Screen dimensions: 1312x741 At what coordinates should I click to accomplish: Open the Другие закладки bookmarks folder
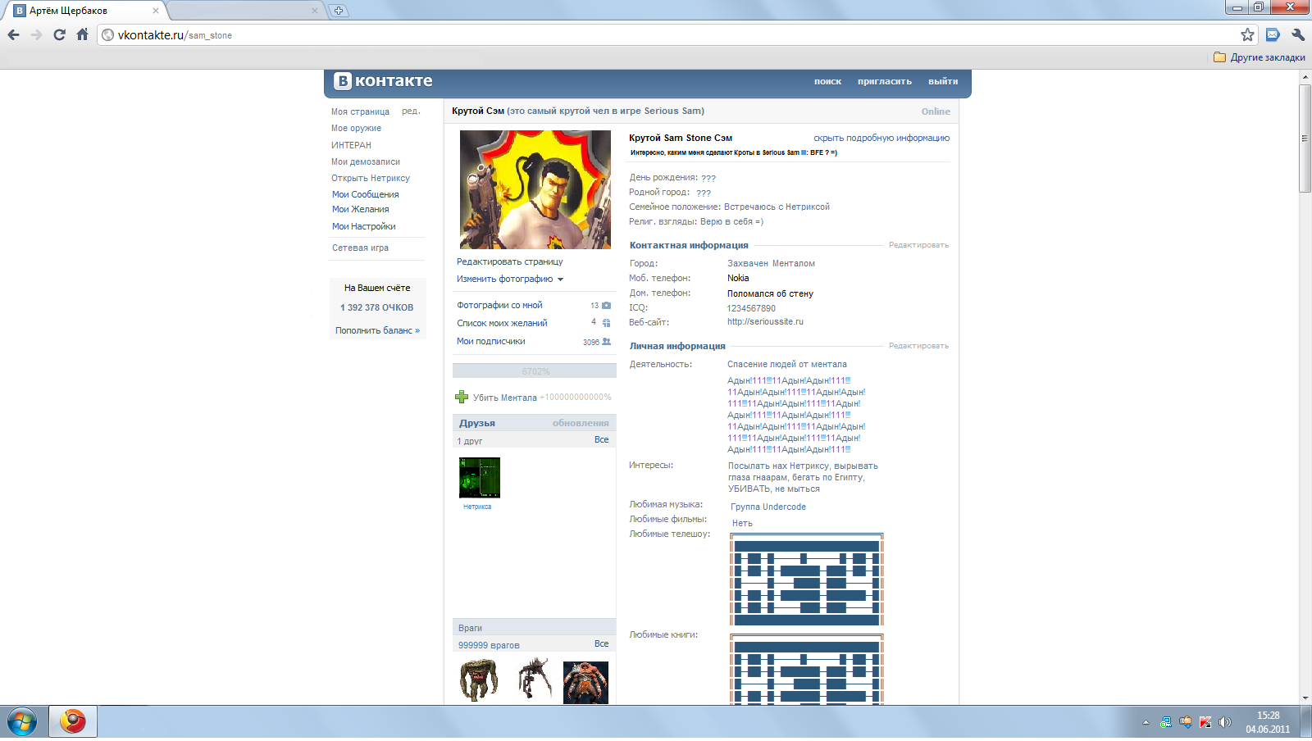coord(1260,57)
